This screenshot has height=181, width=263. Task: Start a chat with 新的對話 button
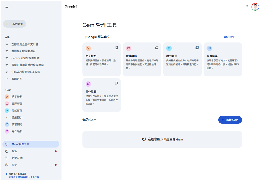coord(15,24)
